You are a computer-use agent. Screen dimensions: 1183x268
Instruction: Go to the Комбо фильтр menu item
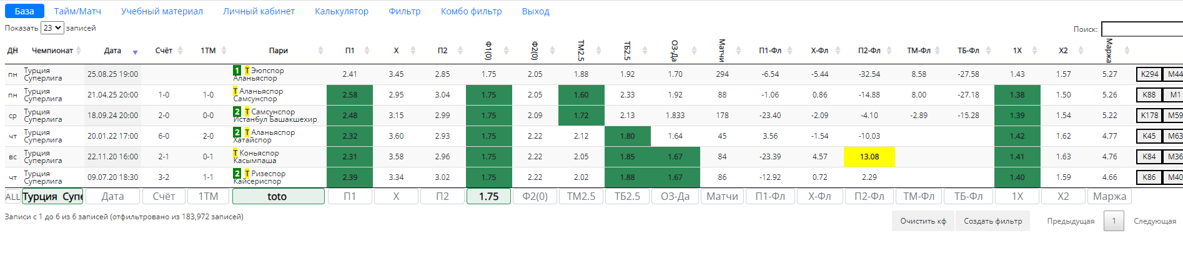471,11
